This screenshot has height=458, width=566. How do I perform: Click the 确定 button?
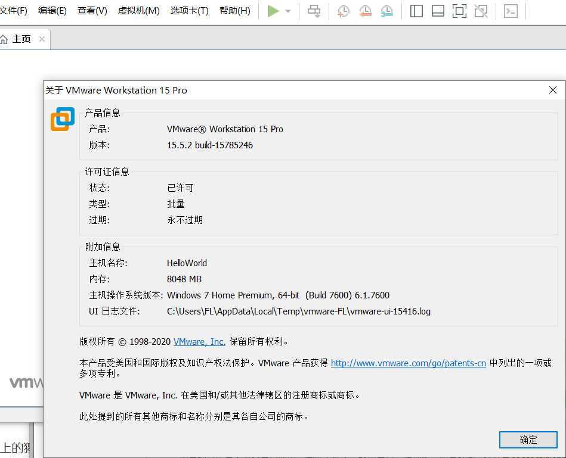point(528,440)
